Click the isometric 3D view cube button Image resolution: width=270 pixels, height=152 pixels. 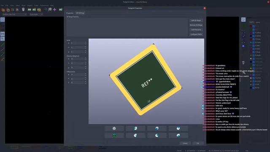[114, 128]
